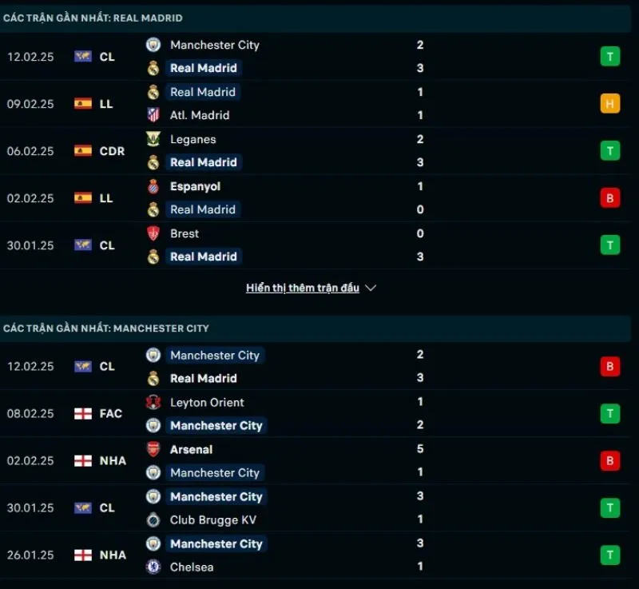Viewport: 639px width, 589px height.
Task: Click red B badge for Espanyol match
Action: pyautogui.click(x=610, y=197)
